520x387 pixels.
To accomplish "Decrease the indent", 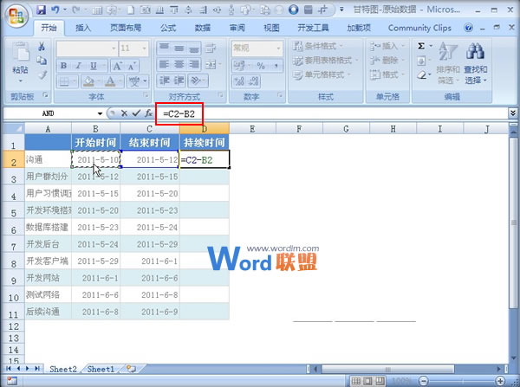I will (x=164, y=81).
